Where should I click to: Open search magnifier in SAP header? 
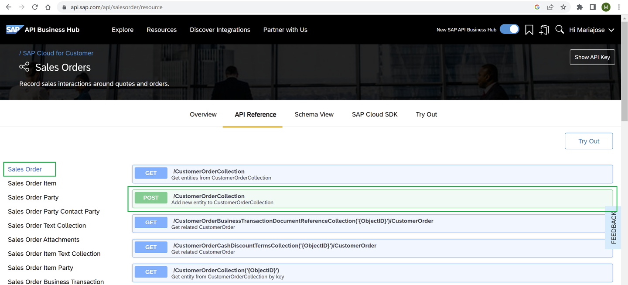[560, 30]
